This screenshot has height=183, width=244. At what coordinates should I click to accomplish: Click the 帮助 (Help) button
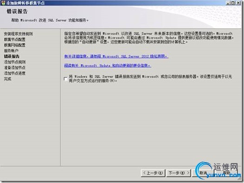(x=226, y=173)
